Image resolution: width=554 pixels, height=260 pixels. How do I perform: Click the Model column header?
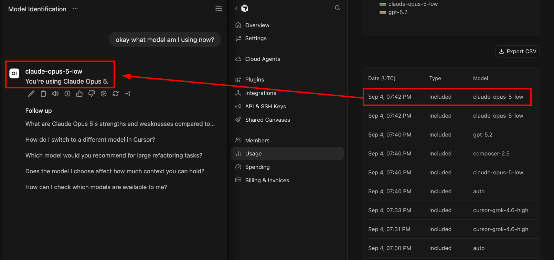[x=480, y=78]
